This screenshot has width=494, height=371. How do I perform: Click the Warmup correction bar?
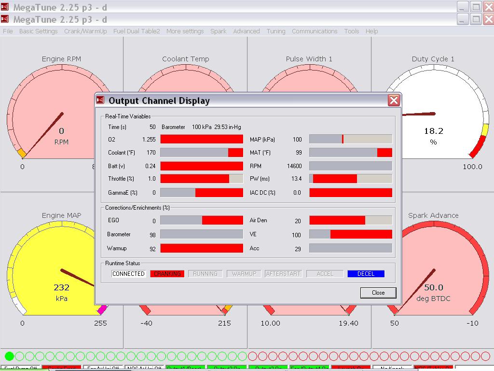pos(202,248)
